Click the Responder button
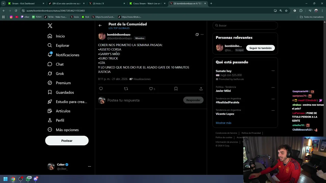326x183 pixels. pyautogui.click(x=193, y=100)
